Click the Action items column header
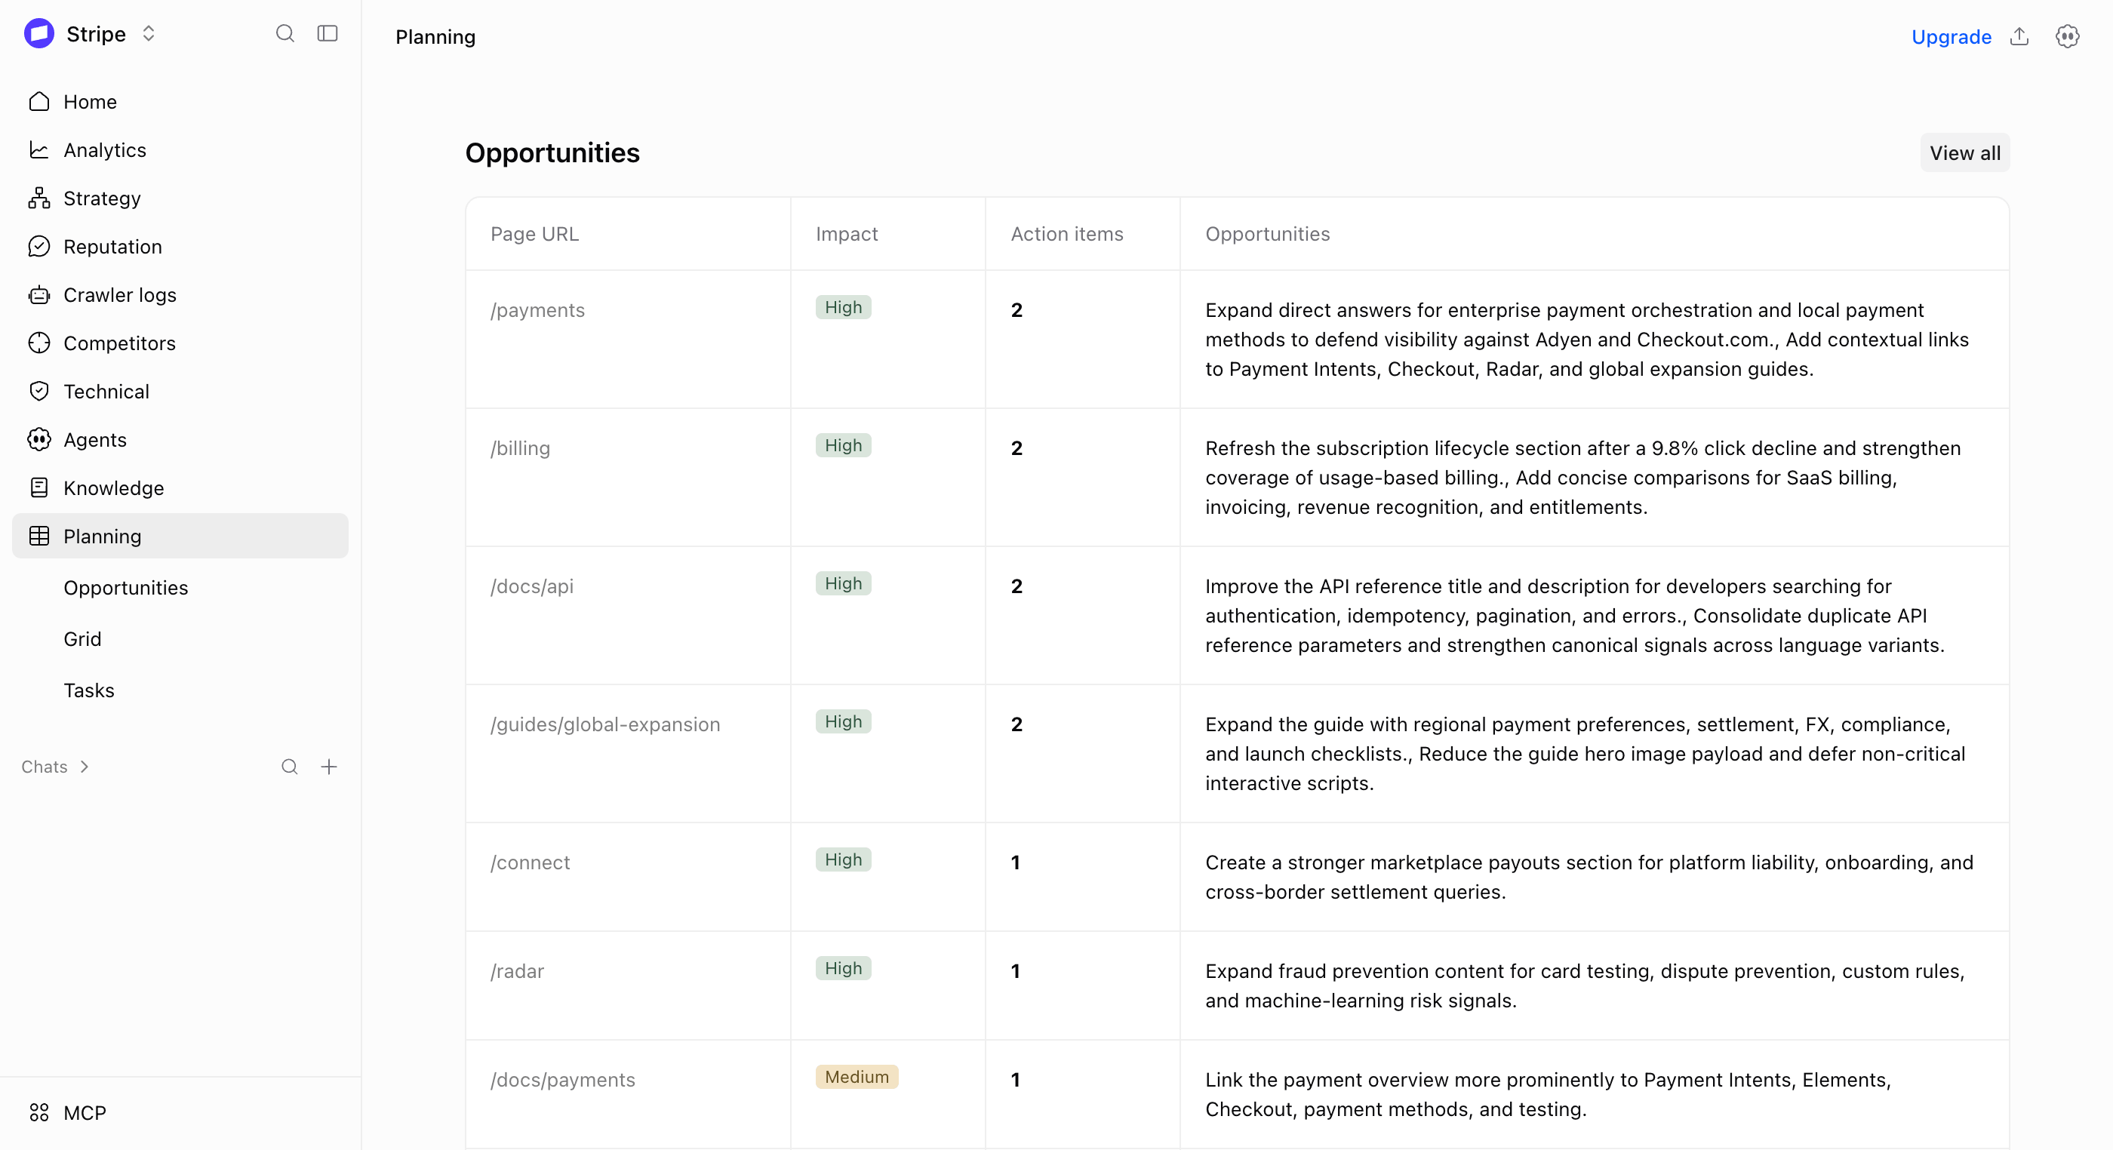The image size is (2113, 1150). (1066, 235)
